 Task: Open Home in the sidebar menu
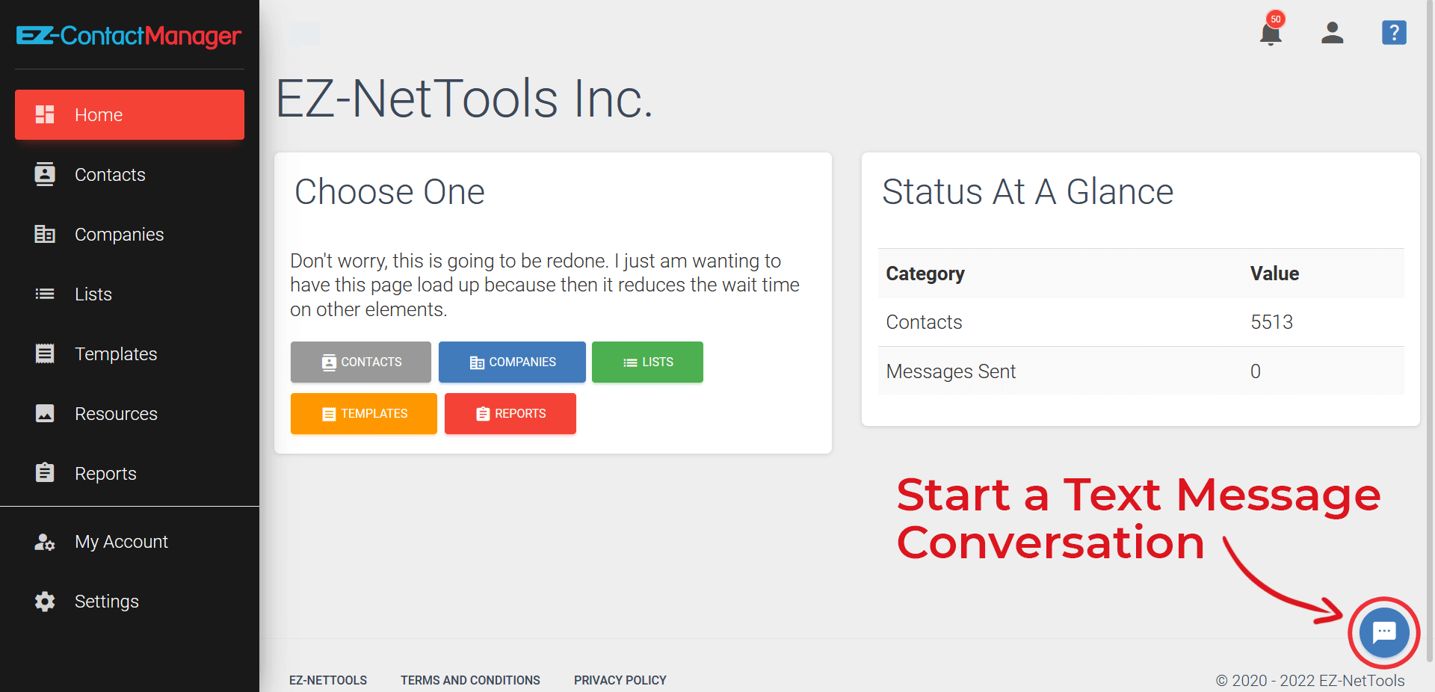point(129,114)
